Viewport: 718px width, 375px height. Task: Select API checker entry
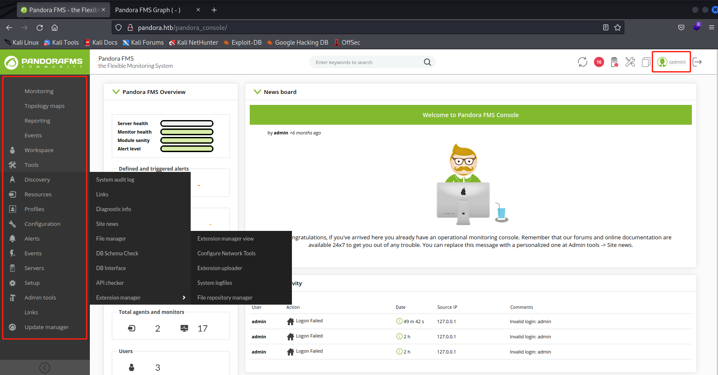pyautogui.click(x=110, y=283)
